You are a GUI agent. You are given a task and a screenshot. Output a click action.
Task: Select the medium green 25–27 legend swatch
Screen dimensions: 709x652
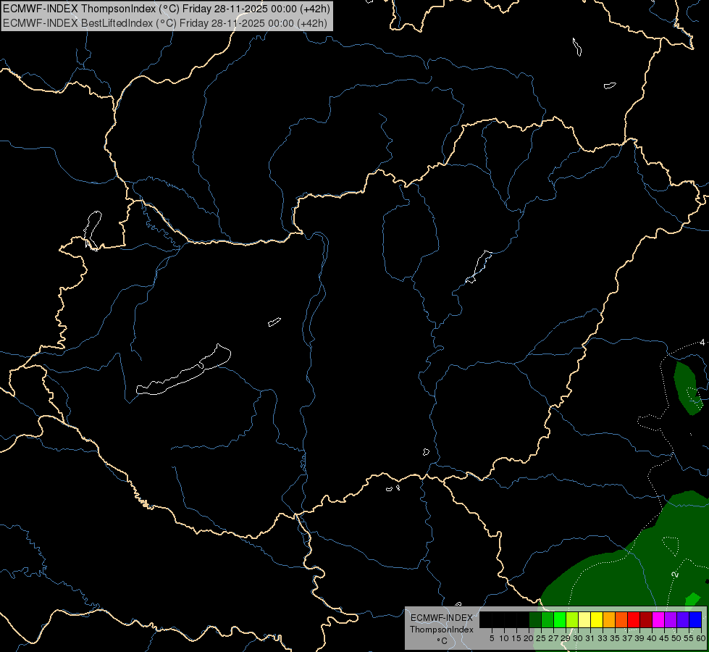[548, 620]
